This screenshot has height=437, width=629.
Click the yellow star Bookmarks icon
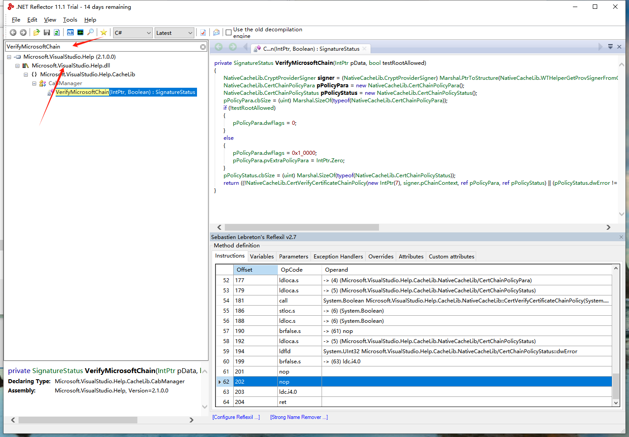[x=104, y=33]
